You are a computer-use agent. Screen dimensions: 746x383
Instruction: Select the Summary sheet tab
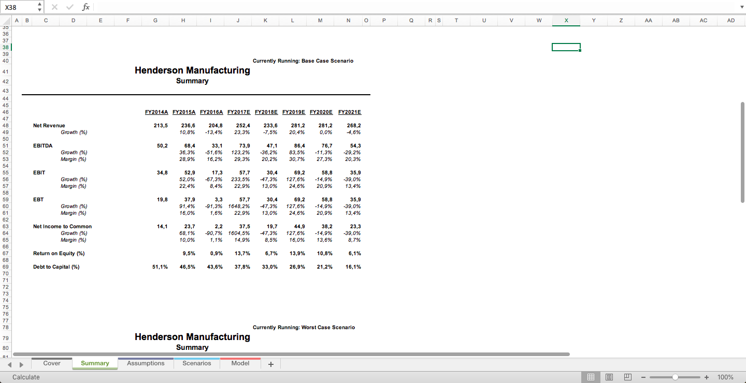(x=95, y=363)
